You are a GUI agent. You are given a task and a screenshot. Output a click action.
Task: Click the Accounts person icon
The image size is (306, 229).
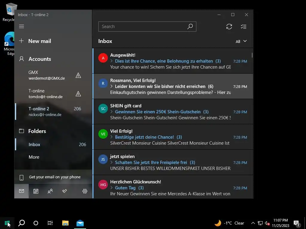point(22,59)
